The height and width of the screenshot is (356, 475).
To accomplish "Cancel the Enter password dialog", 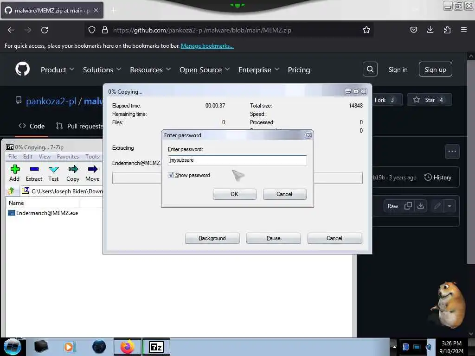I will 284,194.
